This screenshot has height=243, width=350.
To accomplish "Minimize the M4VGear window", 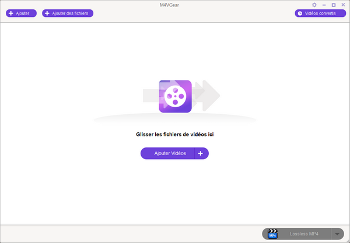I will coord(324,5).
